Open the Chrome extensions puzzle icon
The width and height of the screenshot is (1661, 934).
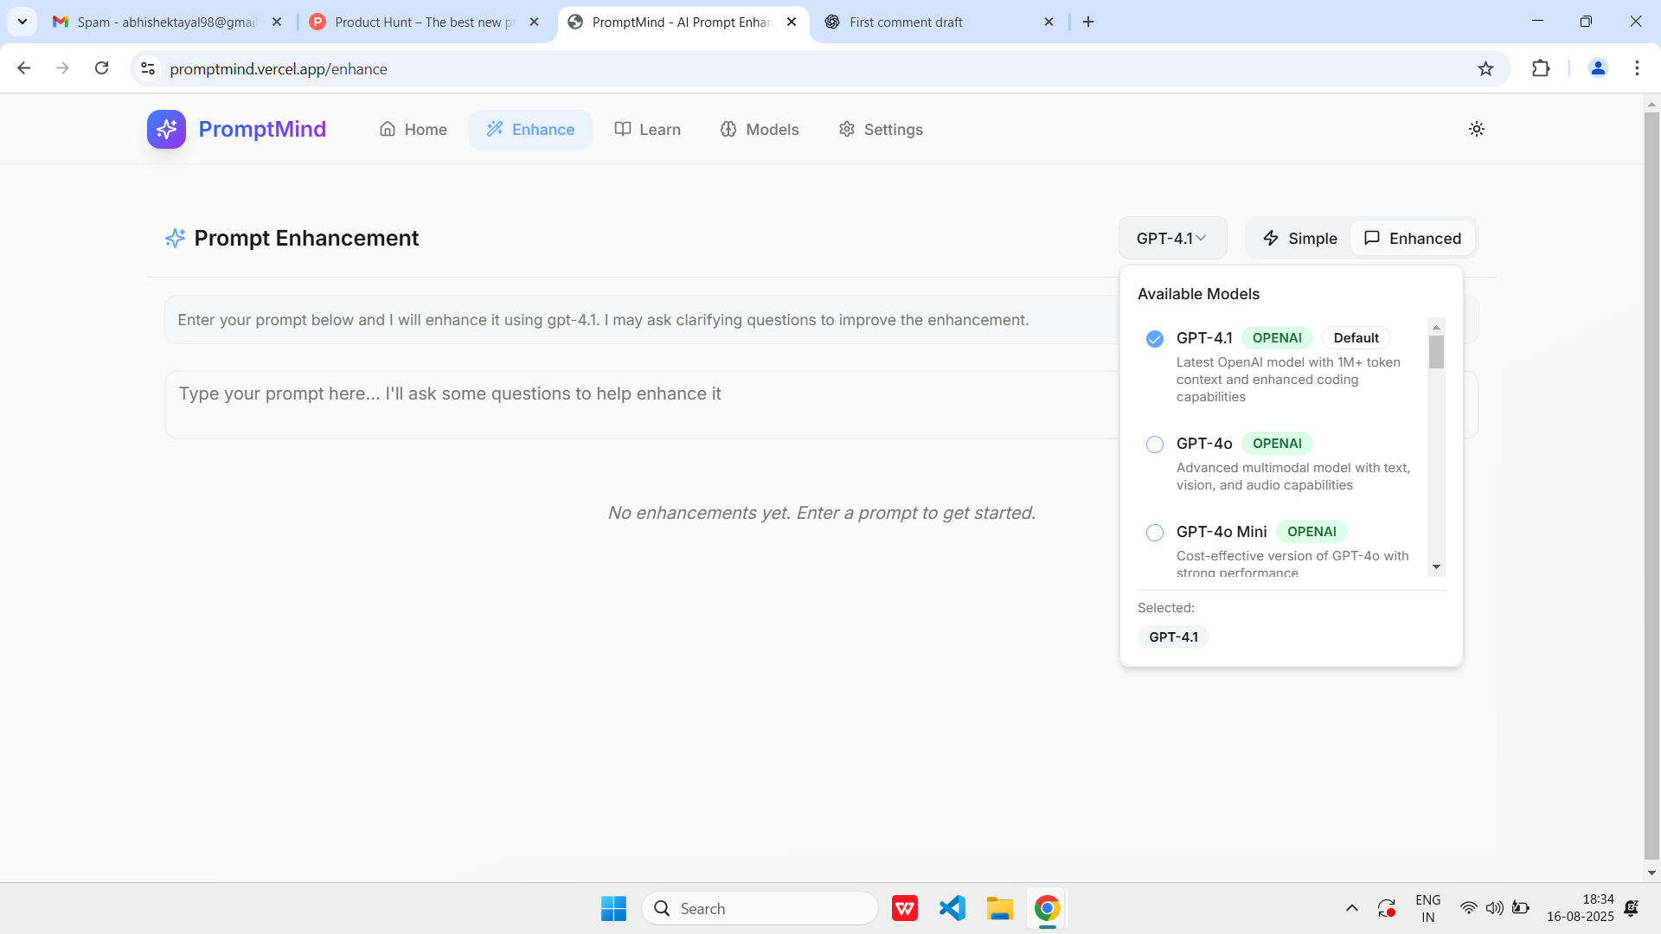[x=1541, y=68]
